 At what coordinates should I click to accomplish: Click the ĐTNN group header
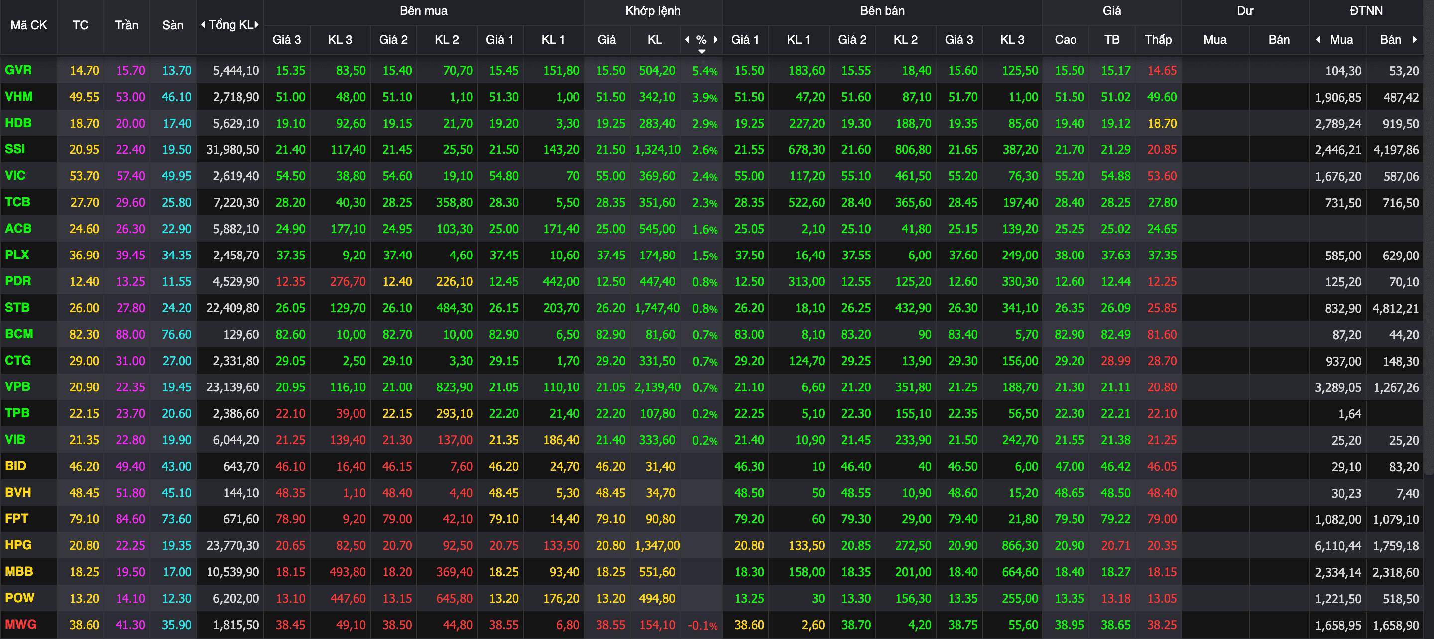pyautogui.click(x=1366, y=10)
